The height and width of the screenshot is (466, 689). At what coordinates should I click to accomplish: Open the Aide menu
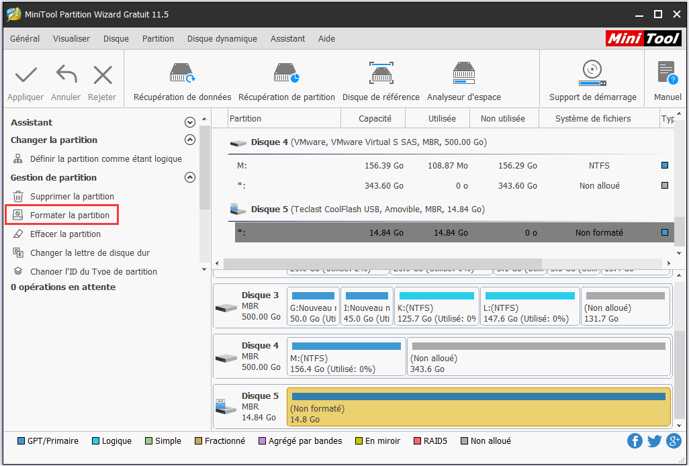pyautogui.click(x=326, y=39)
